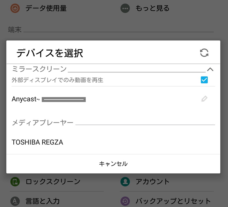
Task: Tap the 外部ディスプレイでのみ動画を再生 label text
Action: 57,80
